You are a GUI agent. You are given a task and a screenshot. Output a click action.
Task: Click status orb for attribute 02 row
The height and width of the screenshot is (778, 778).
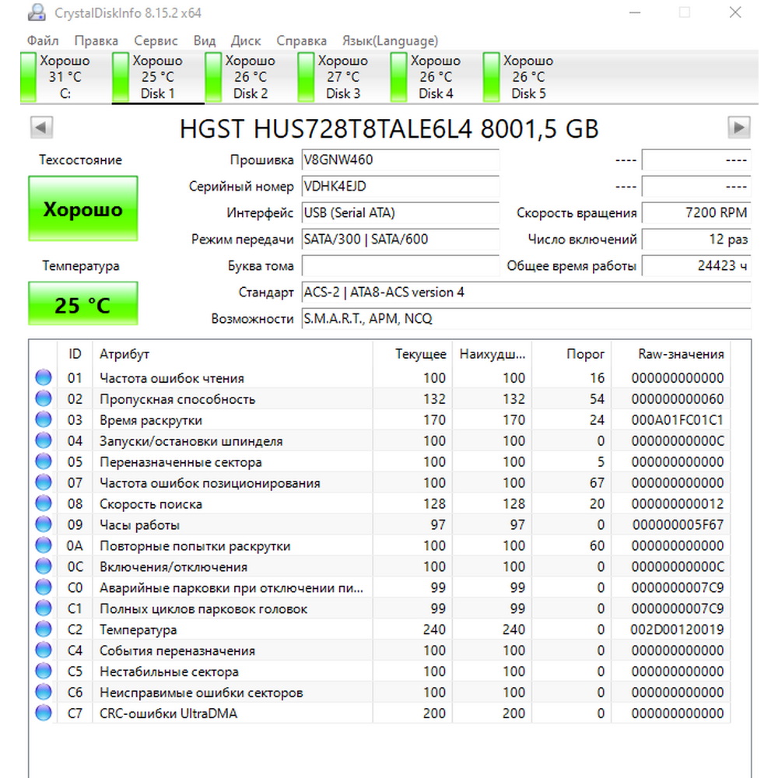pyautogui.click(x=44, y=398)
